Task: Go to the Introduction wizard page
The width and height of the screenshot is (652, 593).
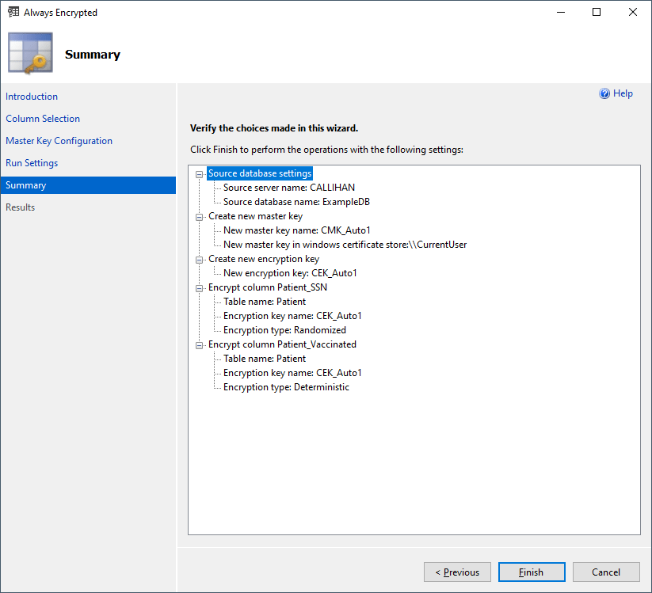Action: (32, 97)
